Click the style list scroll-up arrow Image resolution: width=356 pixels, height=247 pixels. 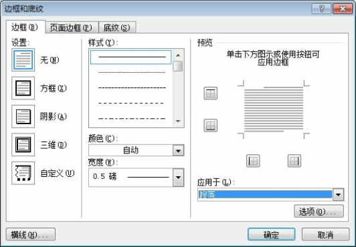178,55
